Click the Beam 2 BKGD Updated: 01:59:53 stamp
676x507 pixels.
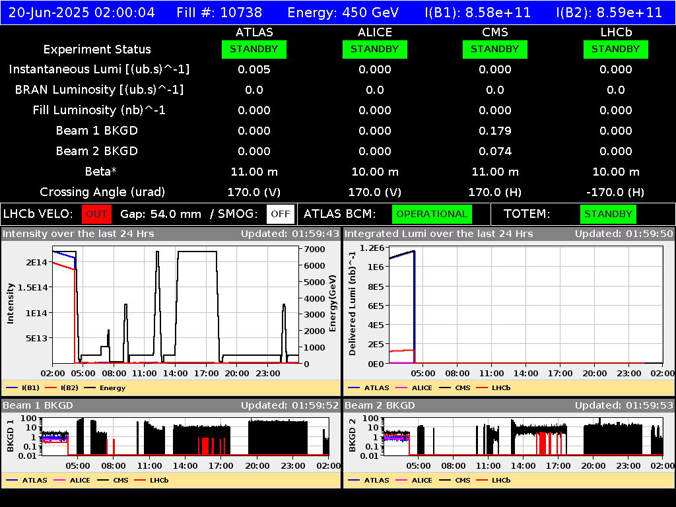point(624,406)
